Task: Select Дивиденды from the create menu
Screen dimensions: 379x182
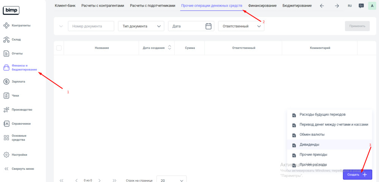Action: 309,144
